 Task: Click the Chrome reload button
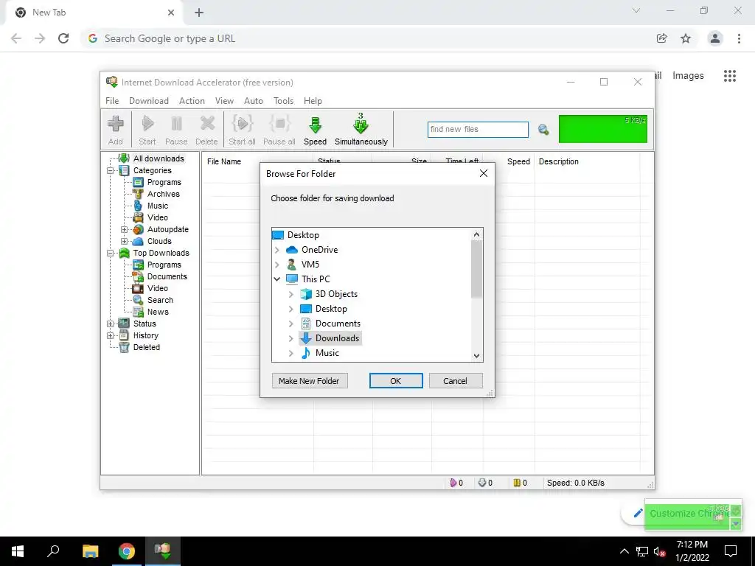[x=63, y=38]
